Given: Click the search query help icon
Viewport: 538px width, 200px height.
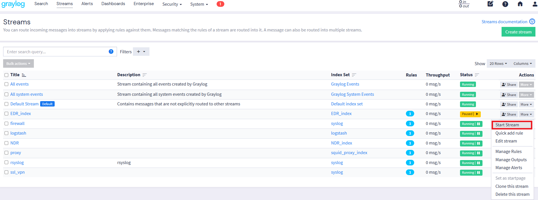Looking at the screenshot, I should click(111, 52).
